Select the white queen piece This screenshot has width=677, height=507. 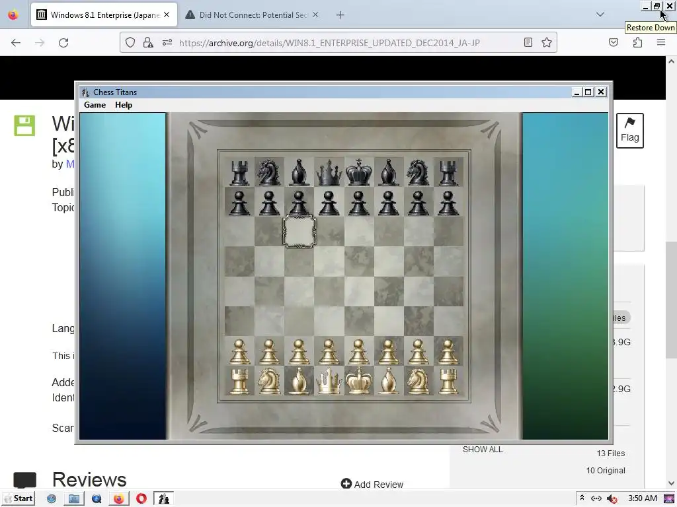pos(329,381)
